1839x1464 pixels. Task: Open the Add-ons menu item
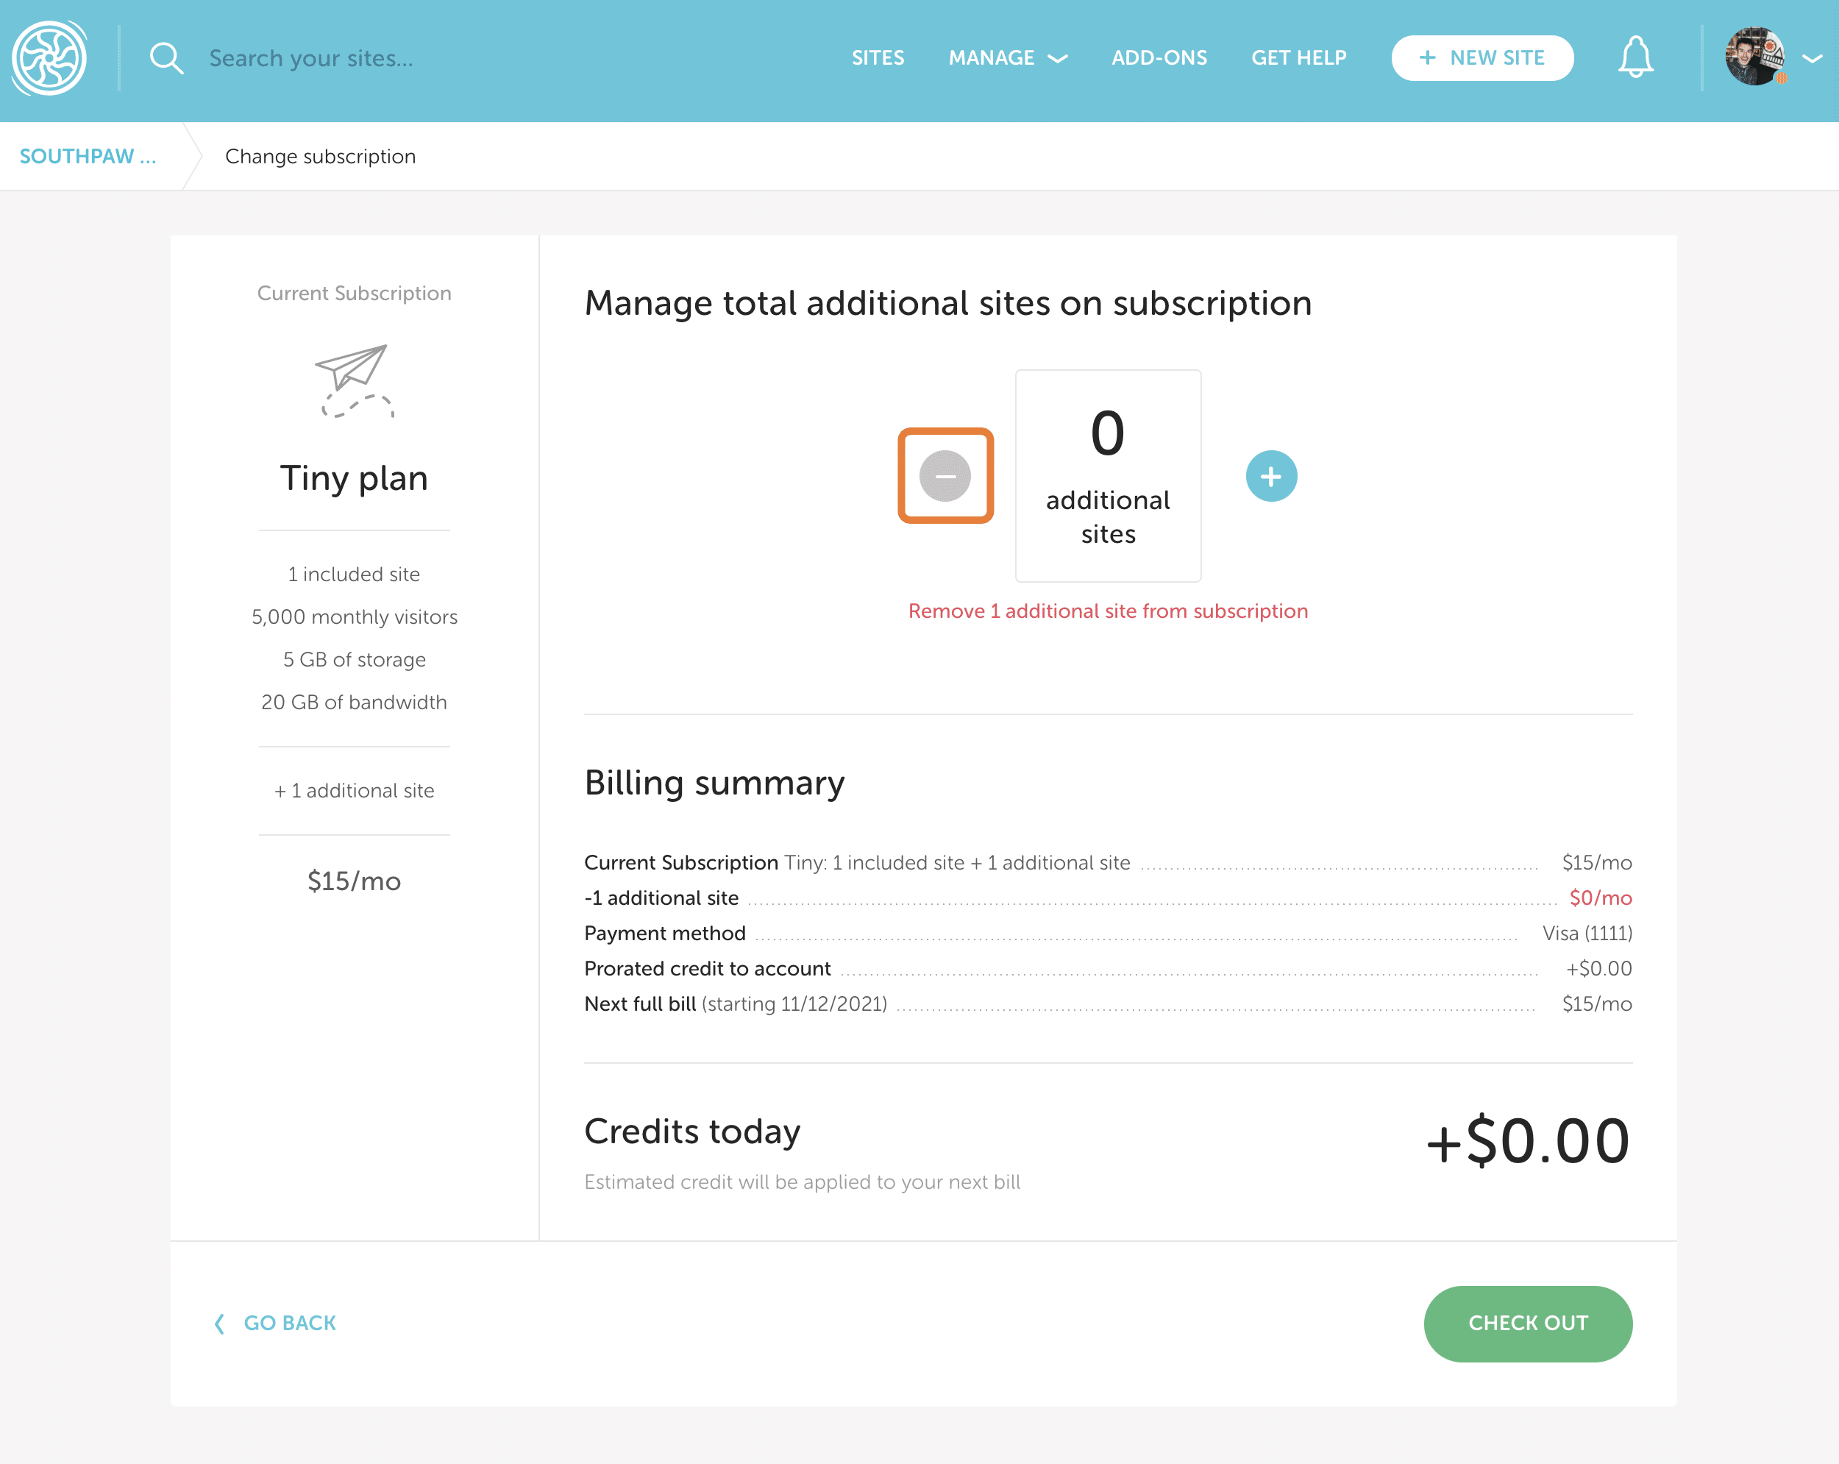click(x=1159, y=58)
